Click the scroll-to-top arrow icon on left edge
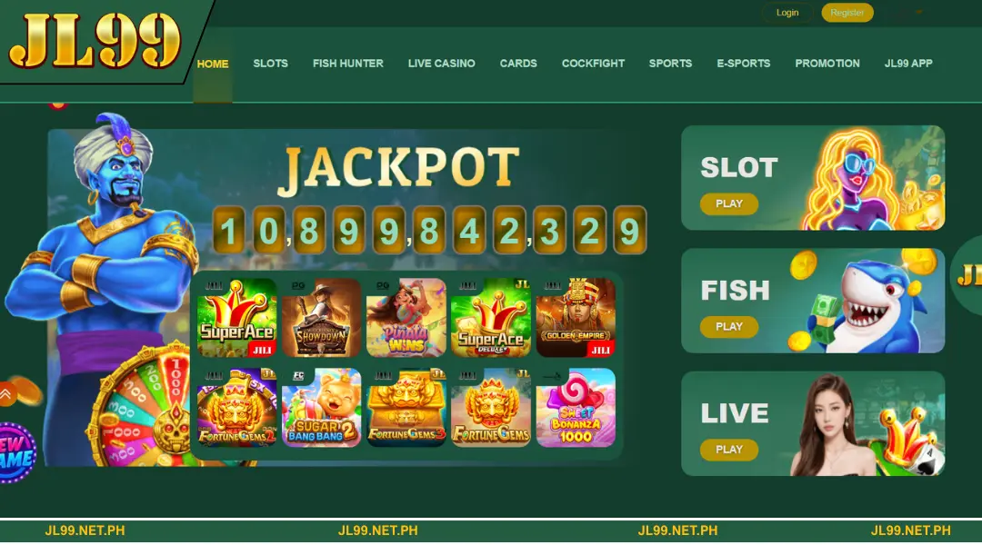 pyautogui.click(x=5, y=394)
